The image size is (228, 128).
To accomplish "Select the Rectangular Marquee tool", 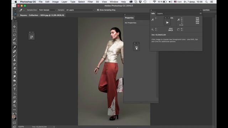I will pos(14,31).
